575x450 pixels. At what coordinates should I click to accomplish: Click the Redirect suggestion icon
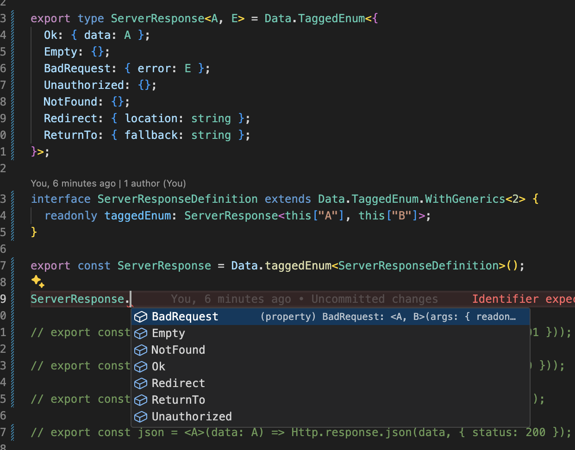pos(141,383)
